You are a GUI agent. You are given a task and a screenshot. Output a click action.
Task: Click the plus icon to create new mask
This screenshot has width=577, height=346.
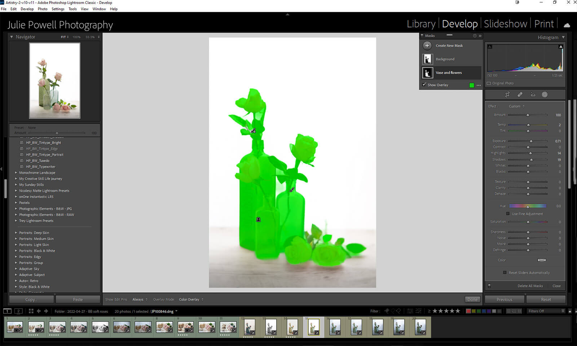pos(427,46)
